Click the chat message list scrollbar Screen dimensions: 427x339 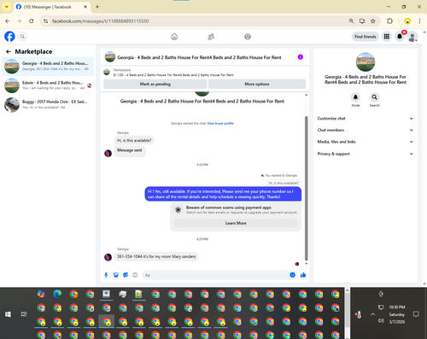click(x=307, y=188)
